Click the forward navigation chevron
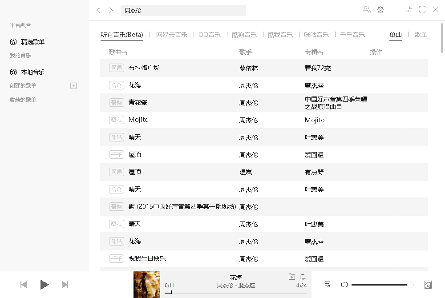The height and width of the screenshot is (298, 445). point(110,10)
